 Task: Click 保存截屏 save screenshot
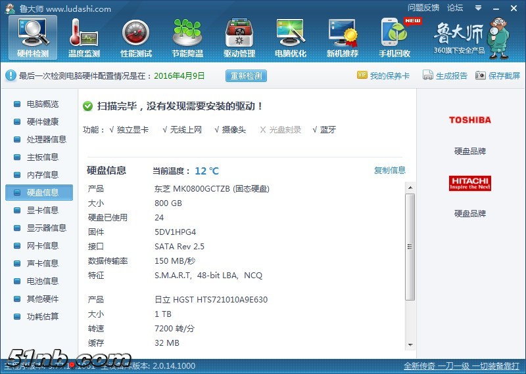(x=498, y=75)
